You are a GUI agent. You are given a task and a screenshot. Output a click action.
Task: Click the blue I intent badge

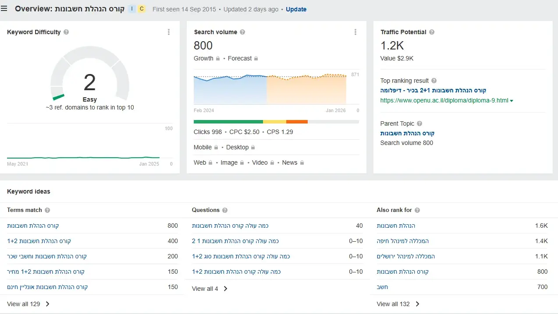coord(132,9)
